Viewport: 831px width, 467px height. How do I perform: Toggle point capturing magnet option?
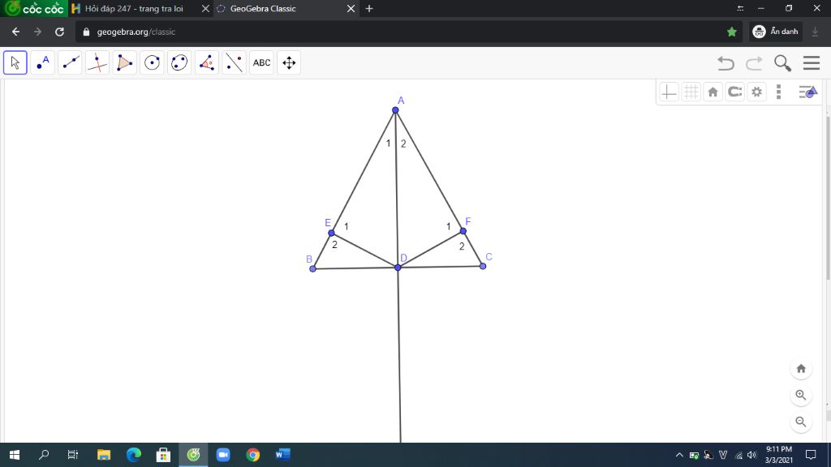[x=734, y=92]
